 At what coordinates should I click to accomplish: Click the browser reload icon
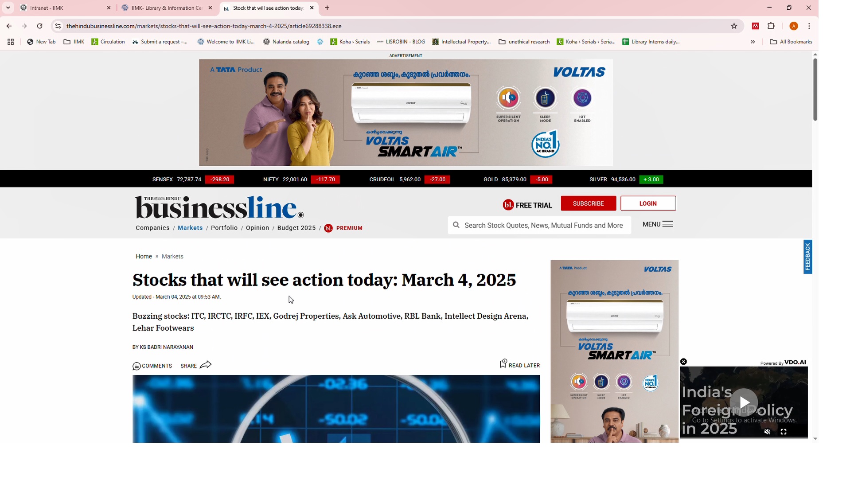tap(39, 26)
